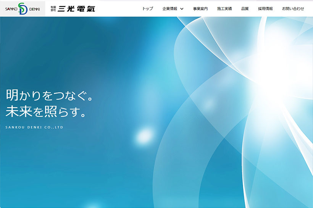
Task: Select 品質 in the navigation bar
Action: point(245,8)
